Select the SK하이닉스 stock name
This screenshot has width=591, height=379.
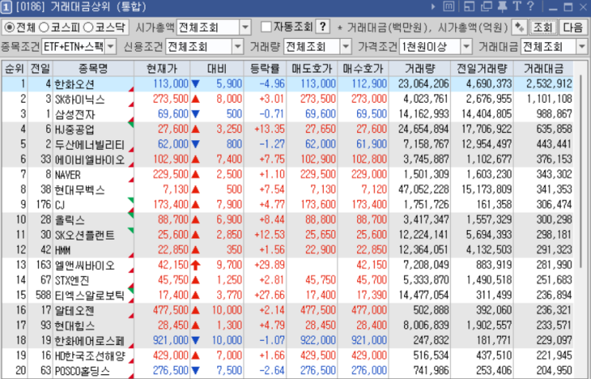point(80,100)
